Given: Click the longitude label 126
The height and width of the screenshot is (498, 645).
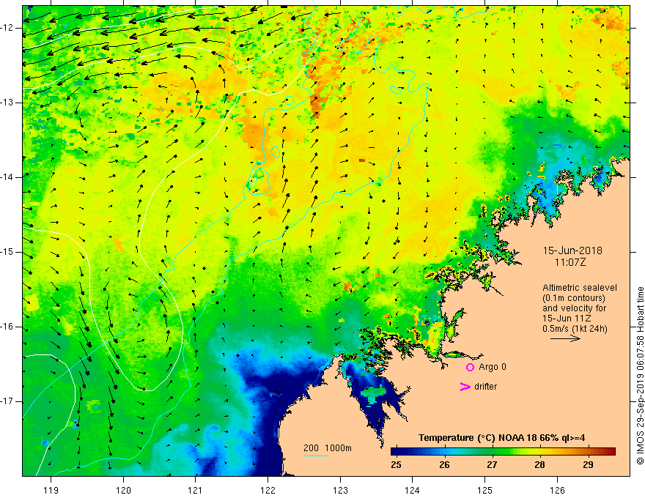Looking at the screenshot, I should click(x=557, y=490).
